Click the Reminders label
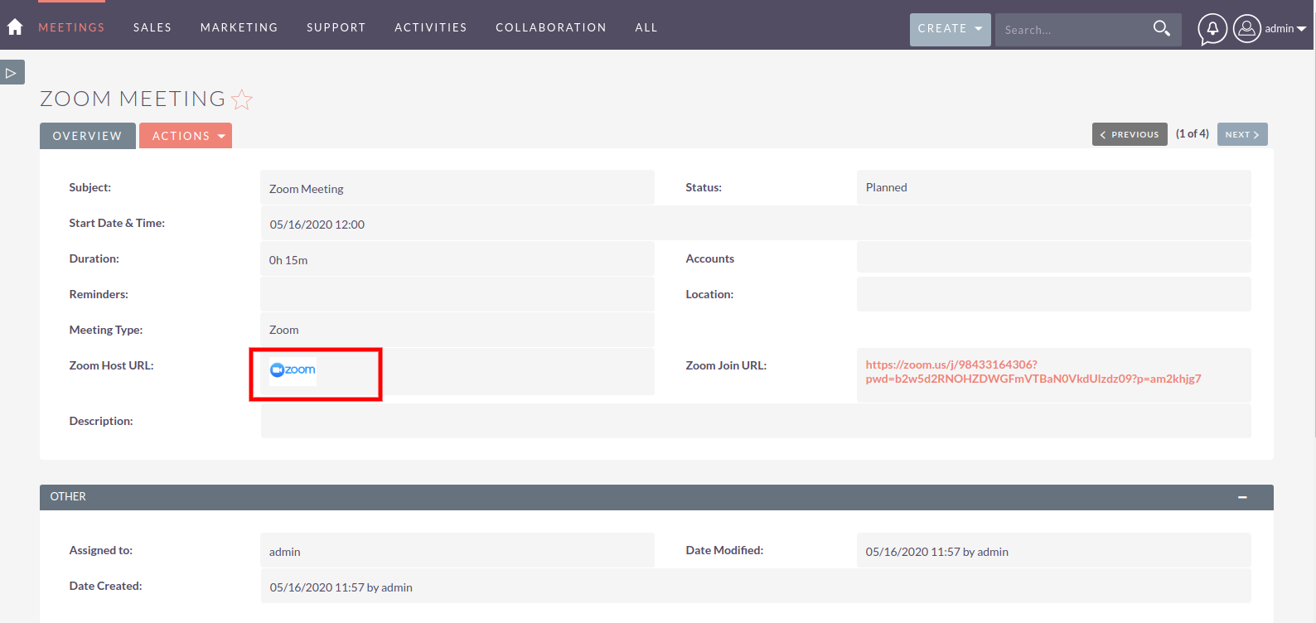The height and width of the screenshot is (623, 1316). pyautogui.click(x=99, y=294)
